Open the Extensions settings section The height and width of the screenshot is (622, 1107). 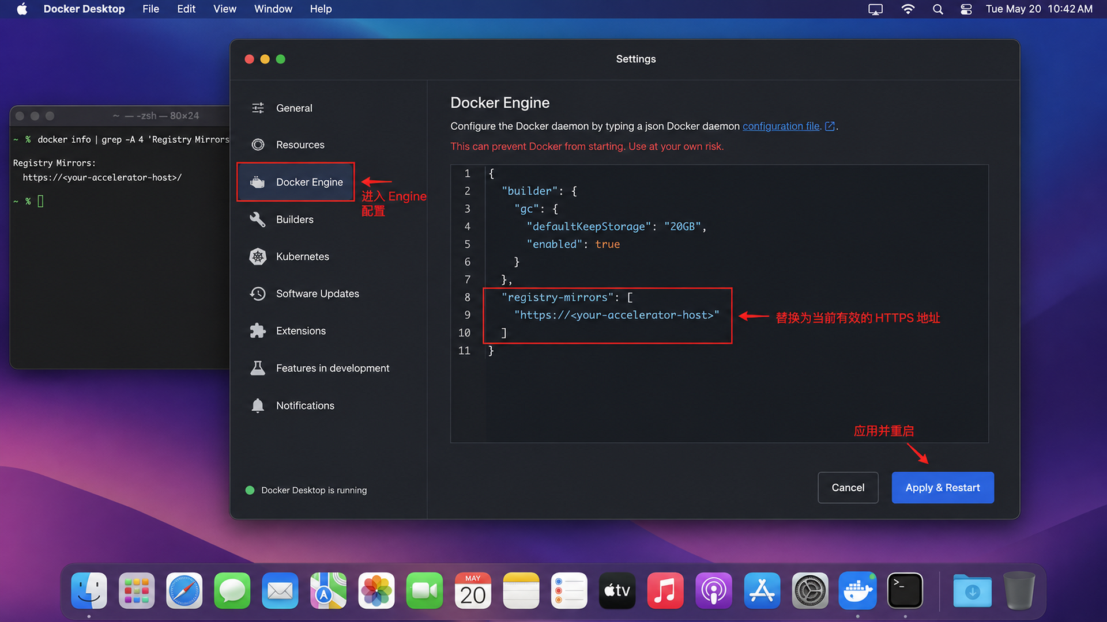[x=300, y=331]
